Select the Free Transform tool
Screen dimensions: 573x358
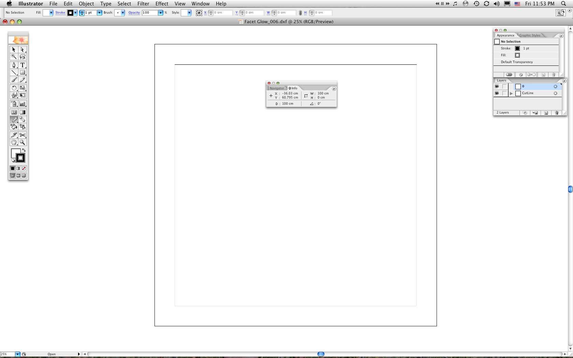tap(23, 95)
